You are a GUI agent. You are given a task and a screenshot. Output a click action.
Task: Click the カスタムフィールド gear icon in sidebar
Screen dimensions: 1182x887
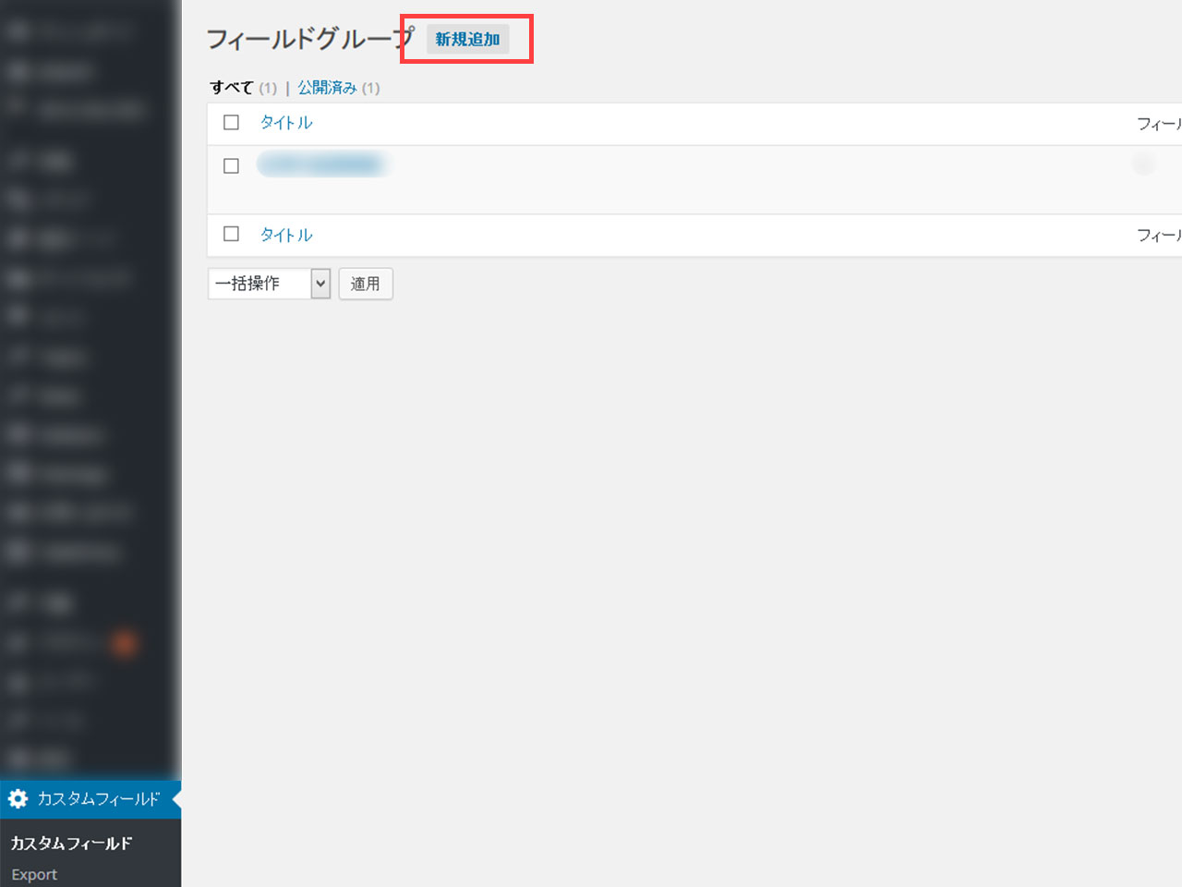(x=18, y=798)
